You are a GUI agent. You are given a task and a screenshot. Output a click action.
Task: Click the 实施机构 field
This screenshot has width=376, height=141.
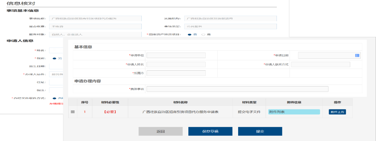click(x=230, y=18)
